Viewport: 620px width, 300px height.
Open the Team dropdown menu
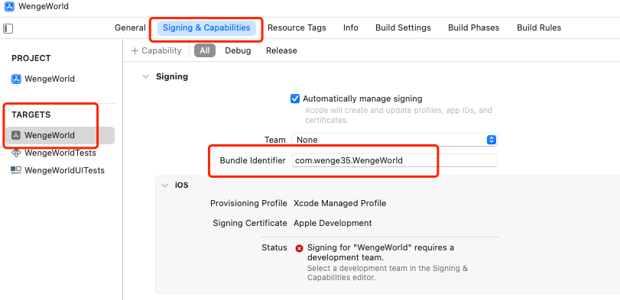pyautogui.click(x=394, y=140)
